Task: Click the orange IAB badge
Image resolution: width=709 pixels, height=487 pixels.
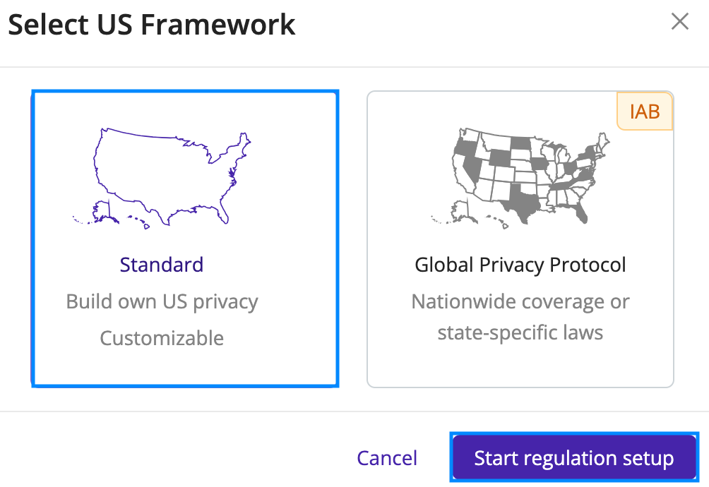Action: (645, 111)
